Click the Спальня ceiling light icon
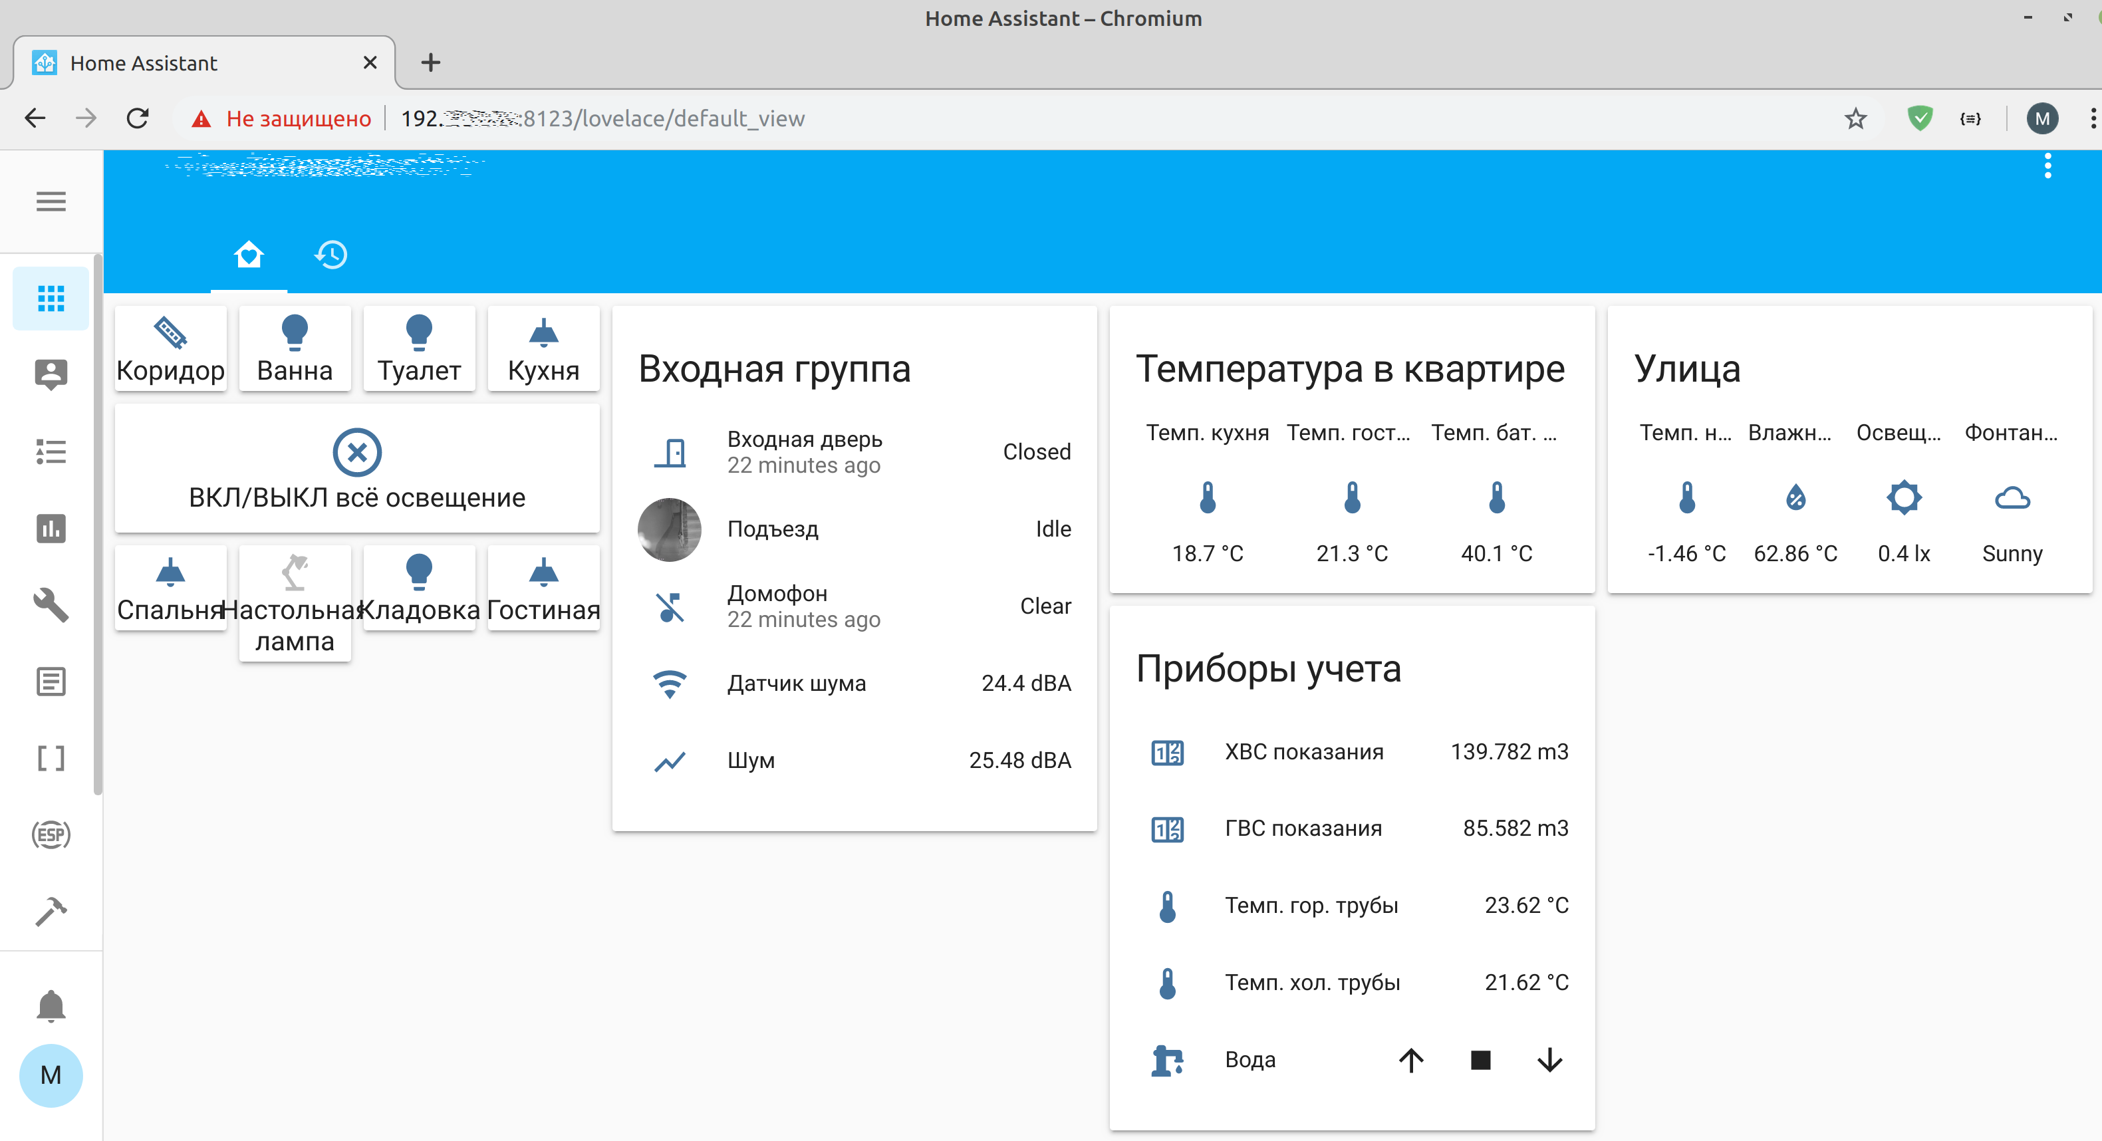Image resolution: width=2102 pixels, height=1141 pixels. (169, 572)
